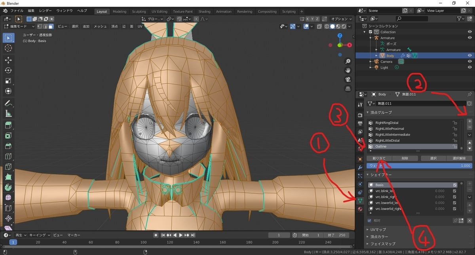This screenshot has width=475, height=255.
Task: Click the pan view hand gizmo
Action: click(x=348, y=70)
